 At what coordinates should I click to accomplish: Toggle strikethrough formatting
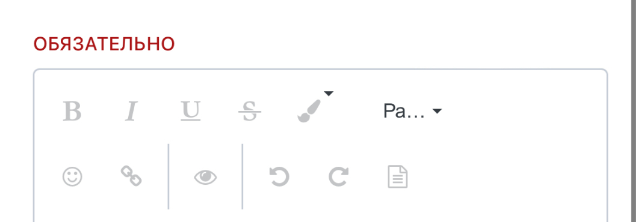tap(250, 111)
